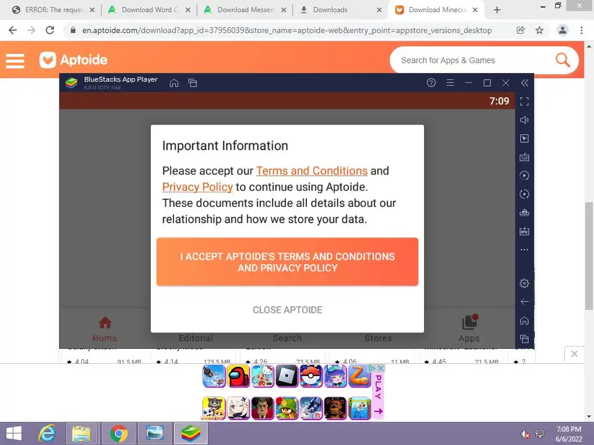Click the rotate screen icon in sidebar
Viewport: 594px width, 445px height.
point(524,194)
